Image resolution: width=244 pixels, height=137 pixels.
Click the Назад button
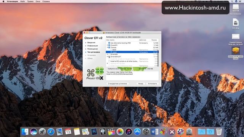click(141, 84)
